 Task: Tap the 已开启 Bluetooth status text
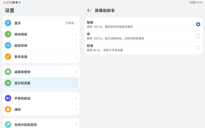click(70, 23)
